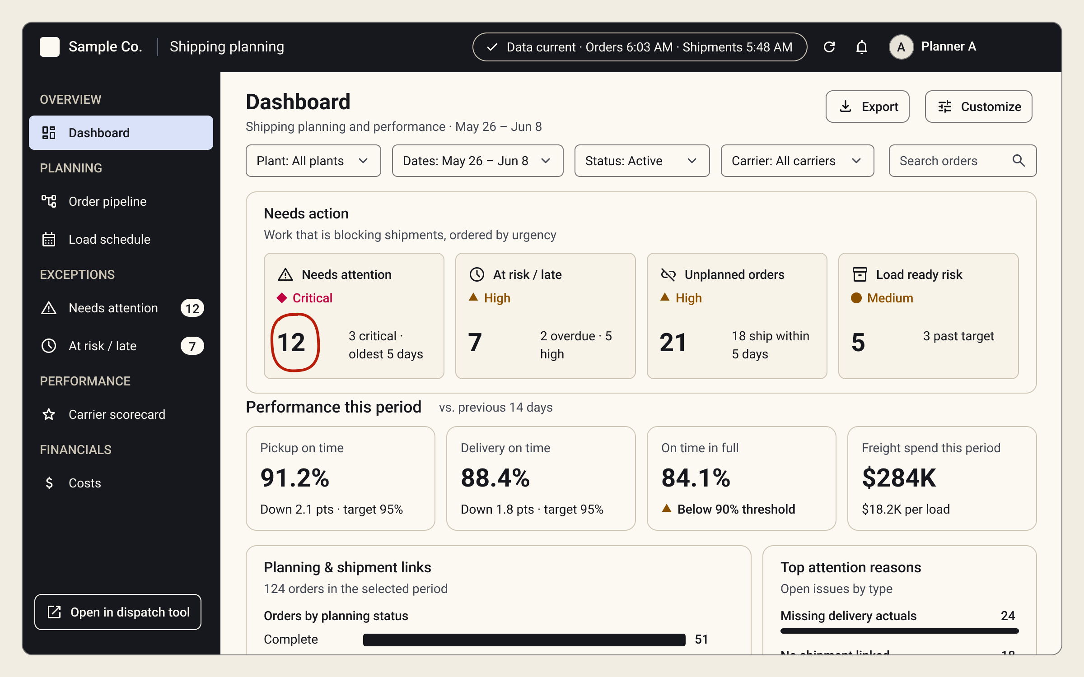This screenshot has height=677, width=1084.
Task: Click the unlinked icon on Unplanned orders card
Action: click(x=668, y=274)
